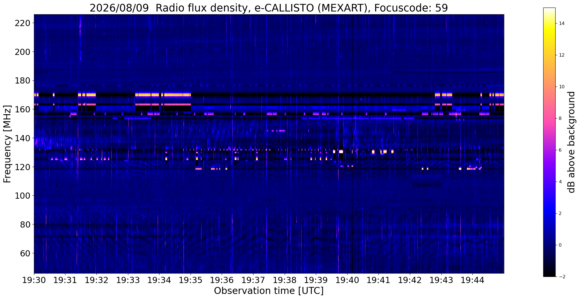This screenshot has height=299, width=580.
Task: Click the 19:34 time tick label
Action: pyautogui.click(x=159, y=280)
